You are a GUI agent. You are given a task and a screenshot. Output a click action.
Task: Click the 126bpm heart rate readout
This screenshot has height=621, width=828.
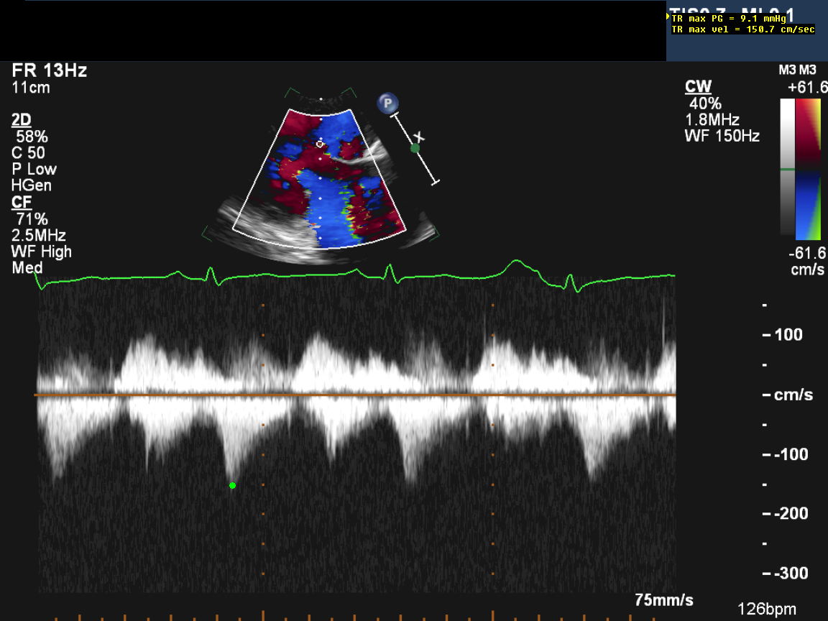(766, 608)
